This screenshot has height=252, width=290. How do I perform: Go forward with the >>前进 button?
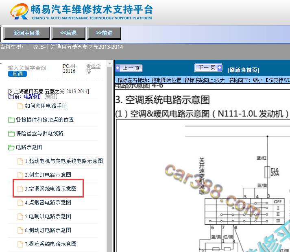tap(104, 33)
